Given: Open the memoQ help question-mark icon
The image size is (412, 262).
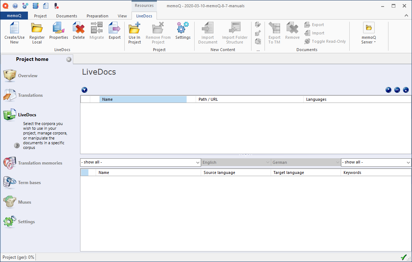Looking at the screenshot, I should (x=15, y=6).
